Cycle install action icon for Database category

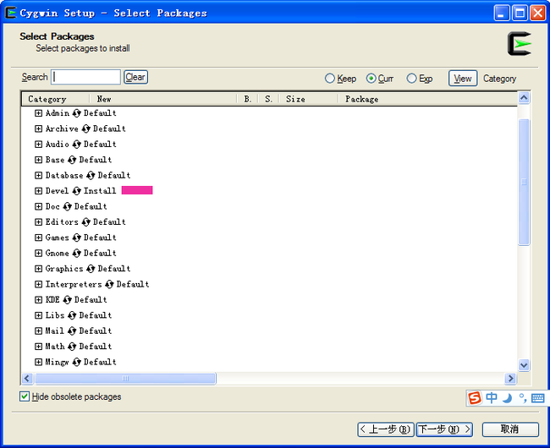pos(91,176)
